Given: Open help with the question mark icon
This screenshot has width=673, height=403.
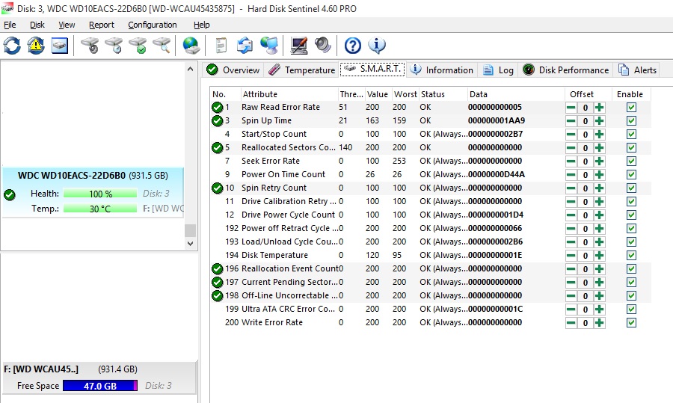Looking at the screenshot, I should click(353, 45).
